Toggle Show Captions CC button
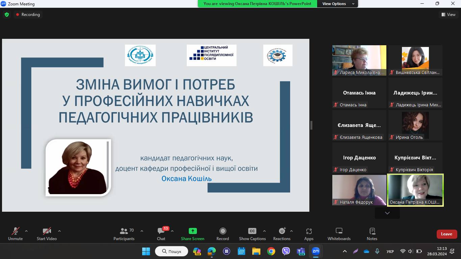This screenshot has width=461, height=259. pyautogui.click(x=252, y=231)
